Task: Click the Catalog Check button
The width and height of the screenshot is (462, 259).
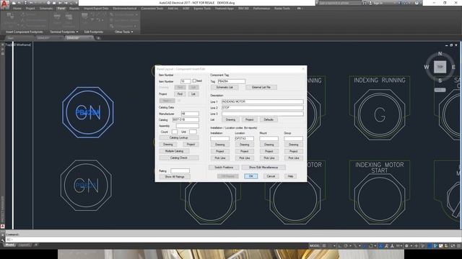Action: pyautogui.click(x=178, y=158)
